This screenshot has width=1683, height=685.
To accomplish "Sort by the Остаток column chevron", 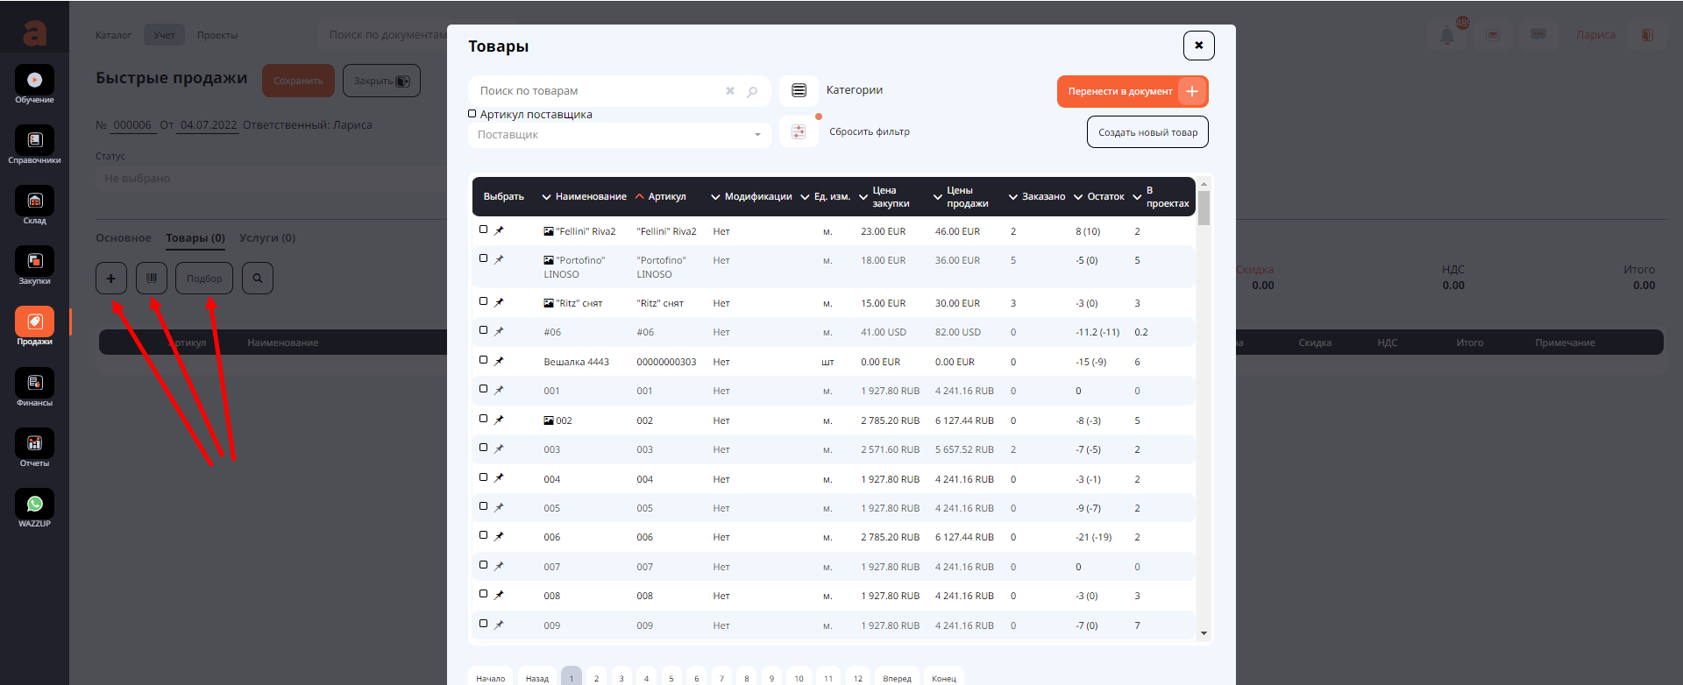I will [1078, 197].
